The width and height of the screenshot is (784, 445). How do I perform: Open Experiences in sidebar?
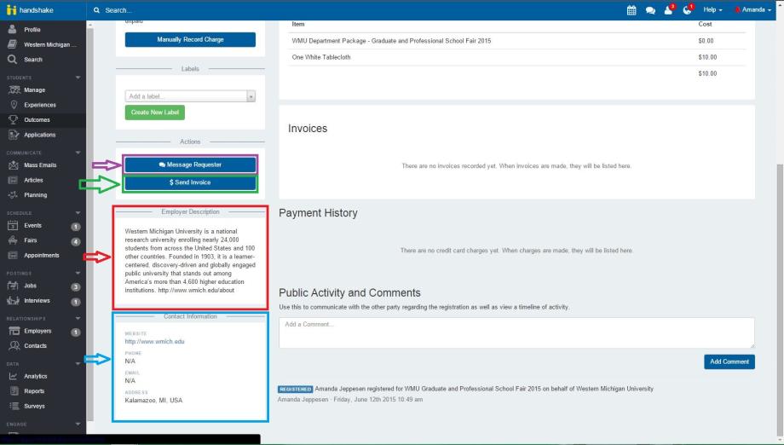[x=33, y=105]
